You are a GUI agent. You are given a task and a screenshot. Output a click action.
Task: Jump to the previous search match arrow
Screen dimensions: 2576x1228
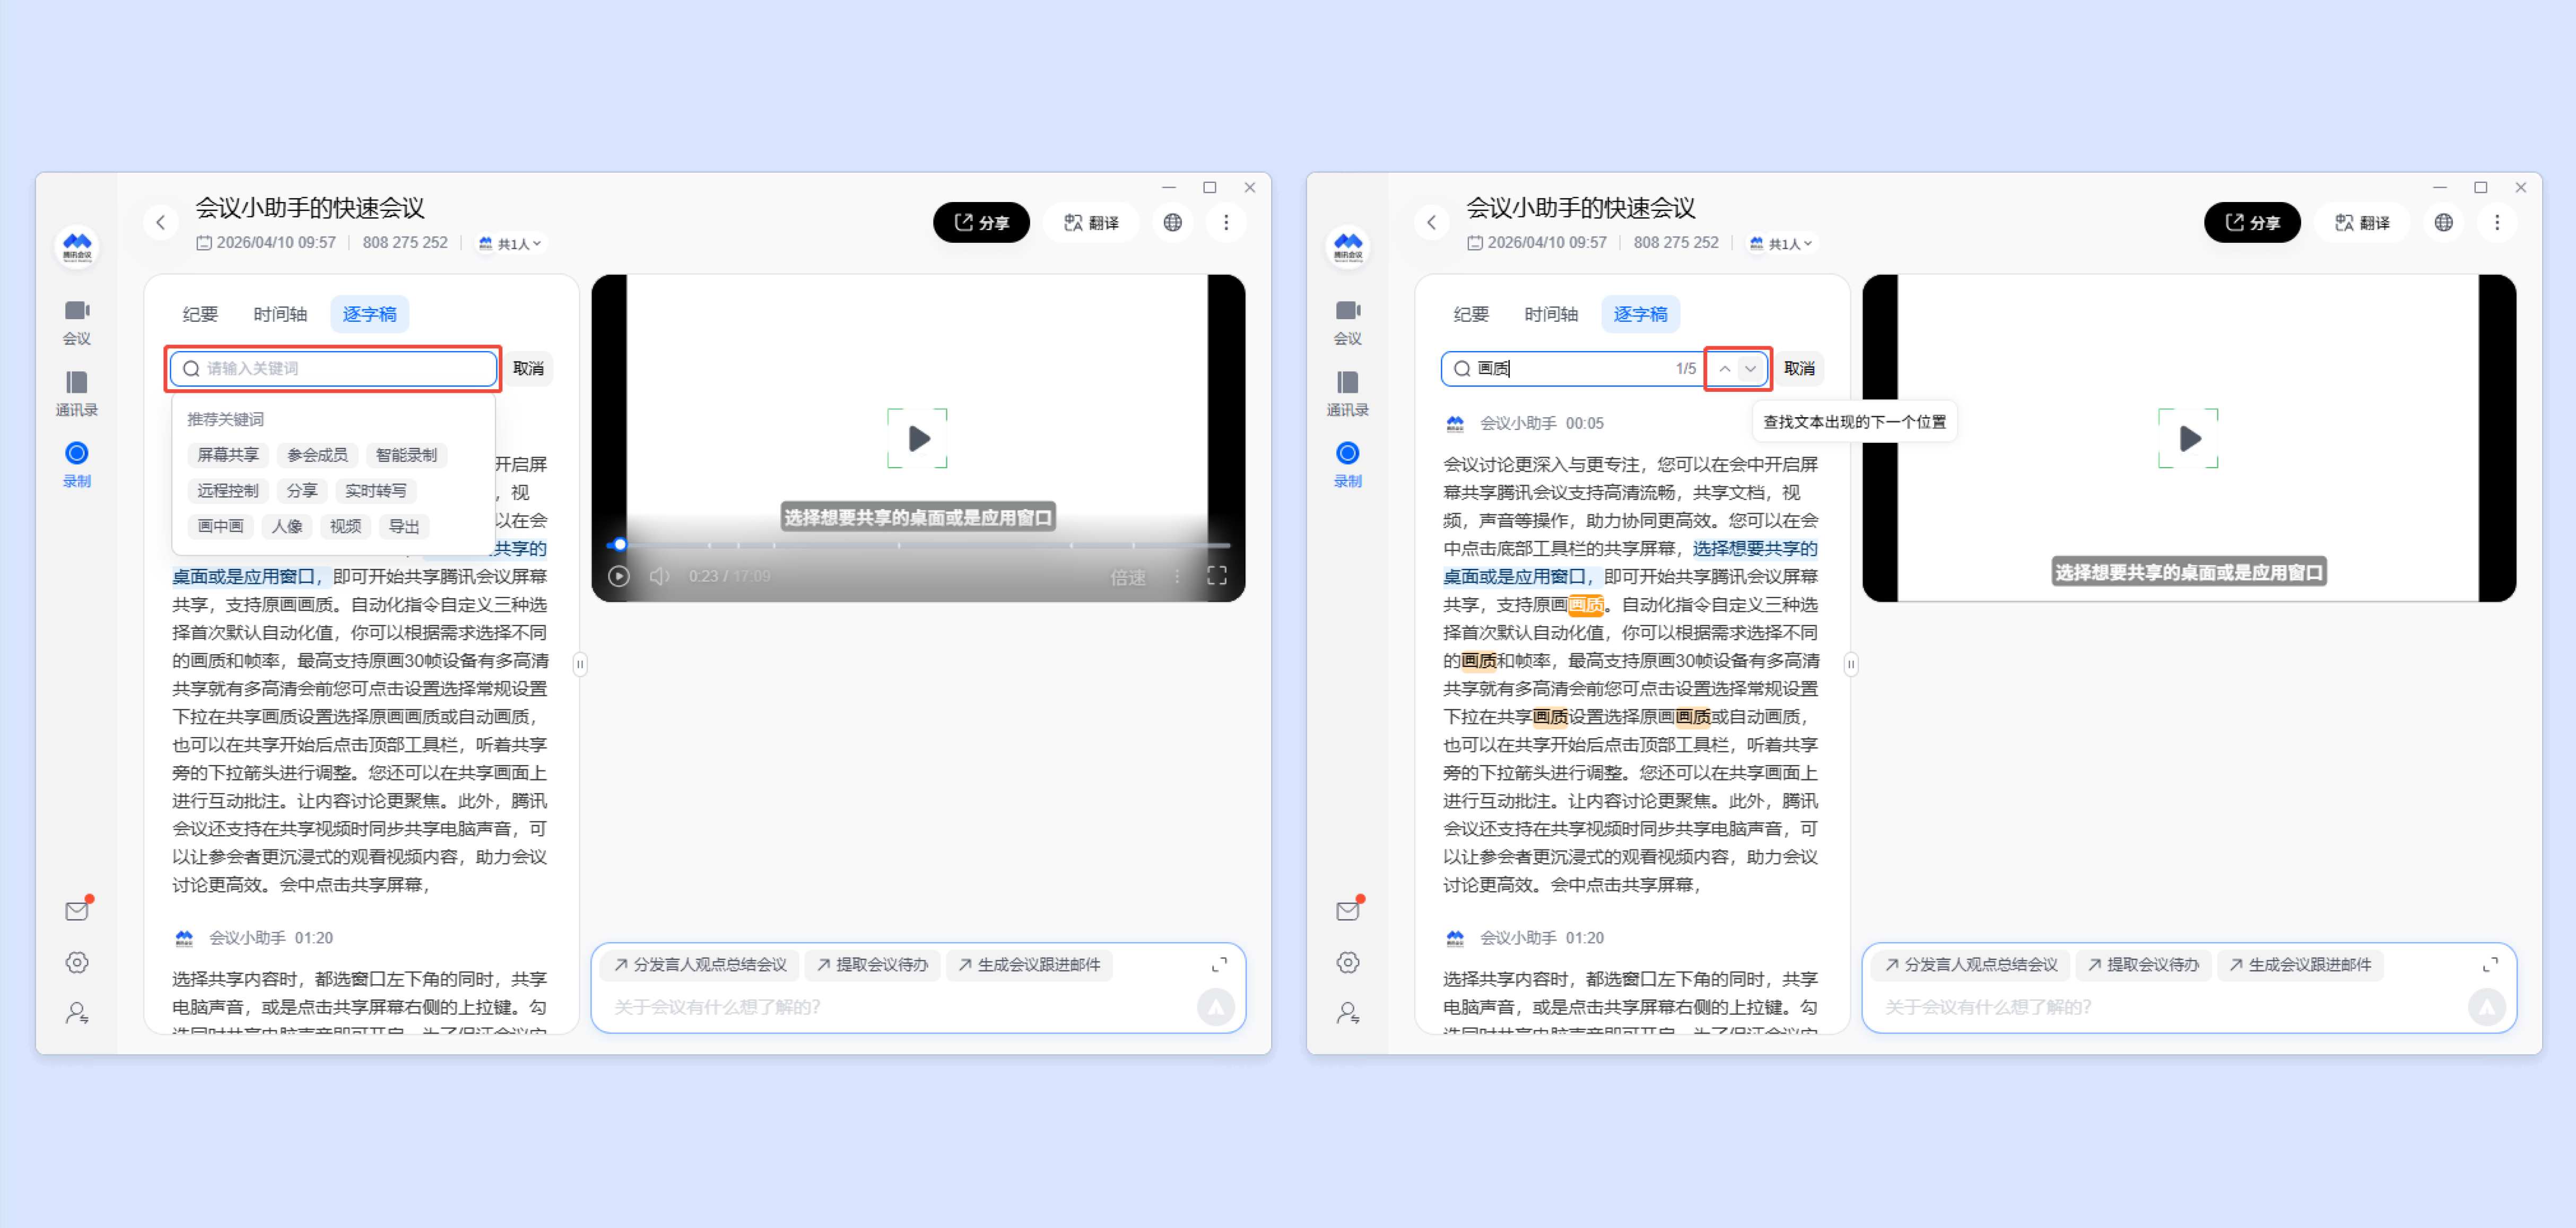tap(1724, 369)
